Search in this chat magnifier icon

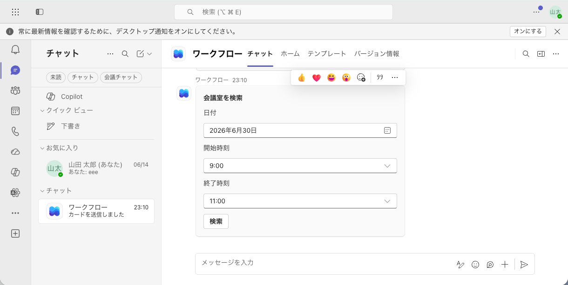pyautogui.click(x=526, y=54)
